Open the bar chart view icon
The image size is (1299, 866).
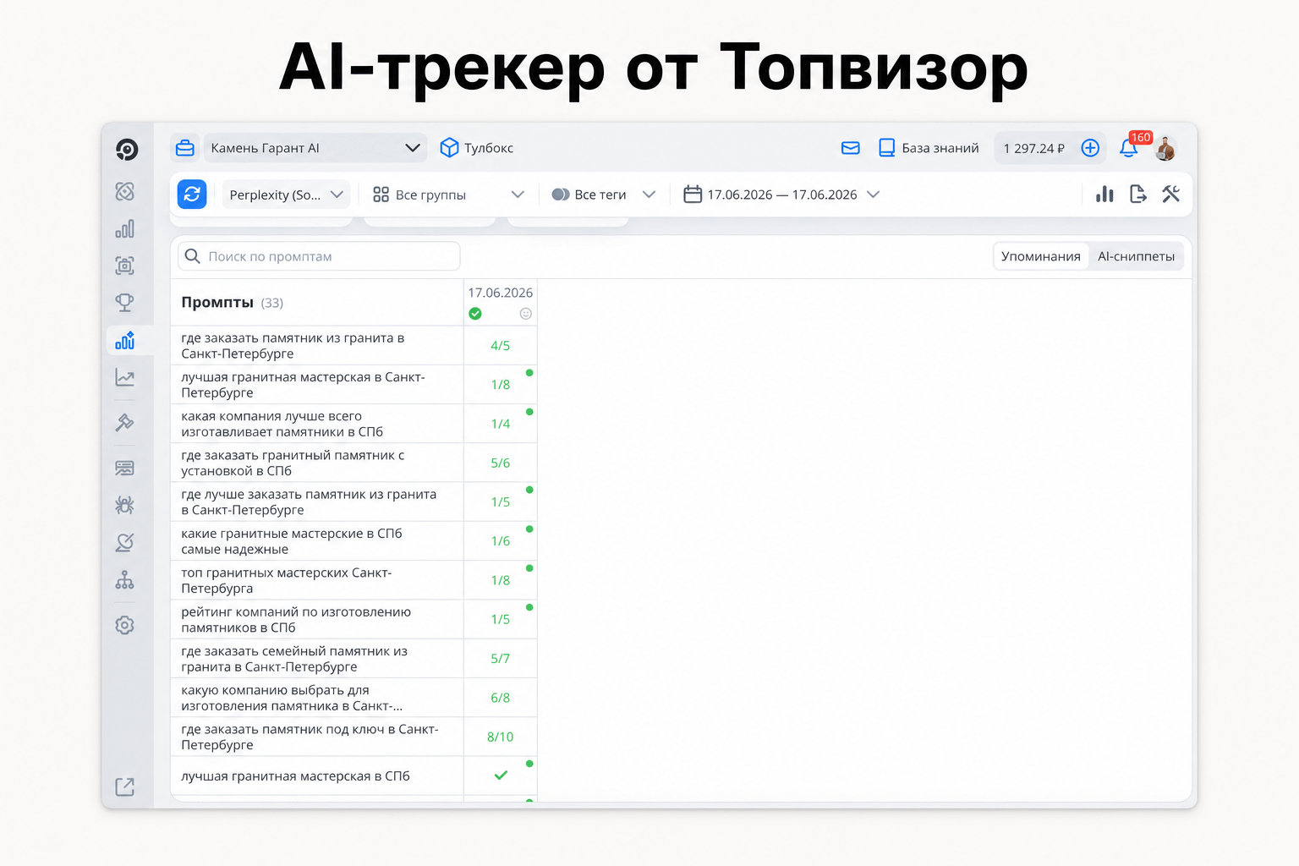[1104, 195]
